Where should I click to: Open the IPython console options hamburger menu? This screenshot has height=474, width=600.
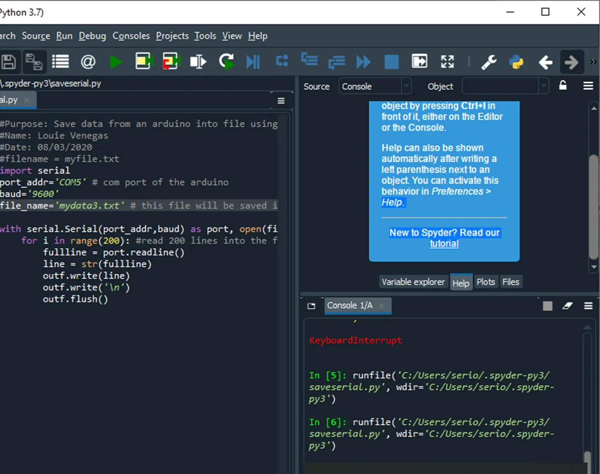click(x=588, y=306)
